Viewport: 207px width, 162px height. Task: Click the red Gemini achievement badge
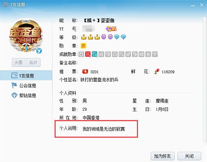pyautogui.click(x=88, y=54)
